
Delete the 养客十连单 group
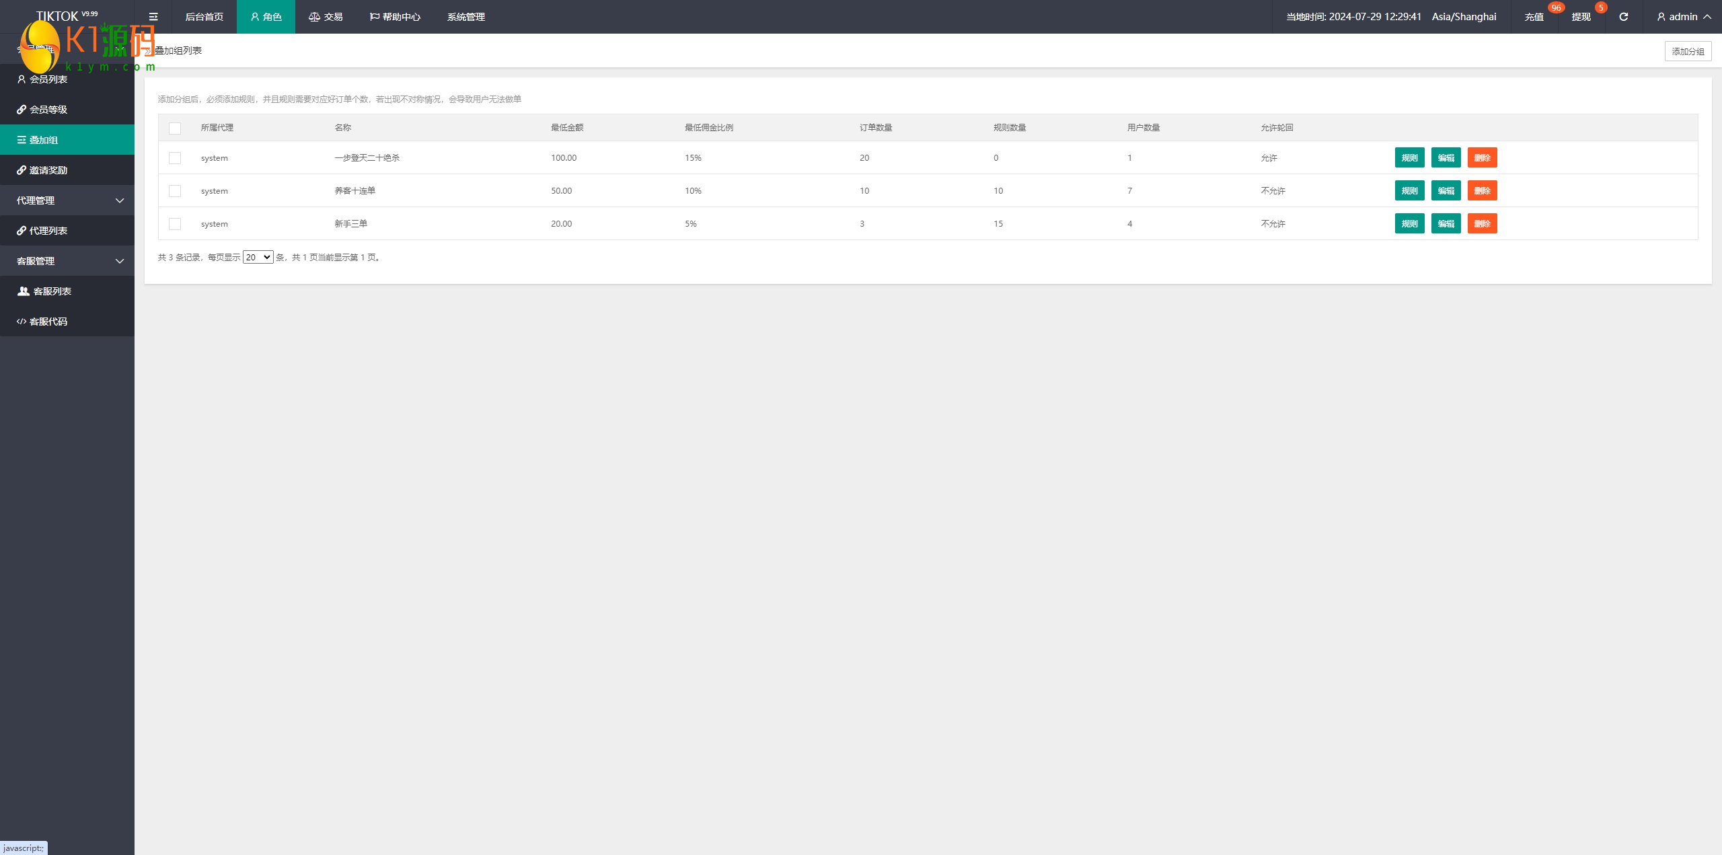coord(1482,191)
